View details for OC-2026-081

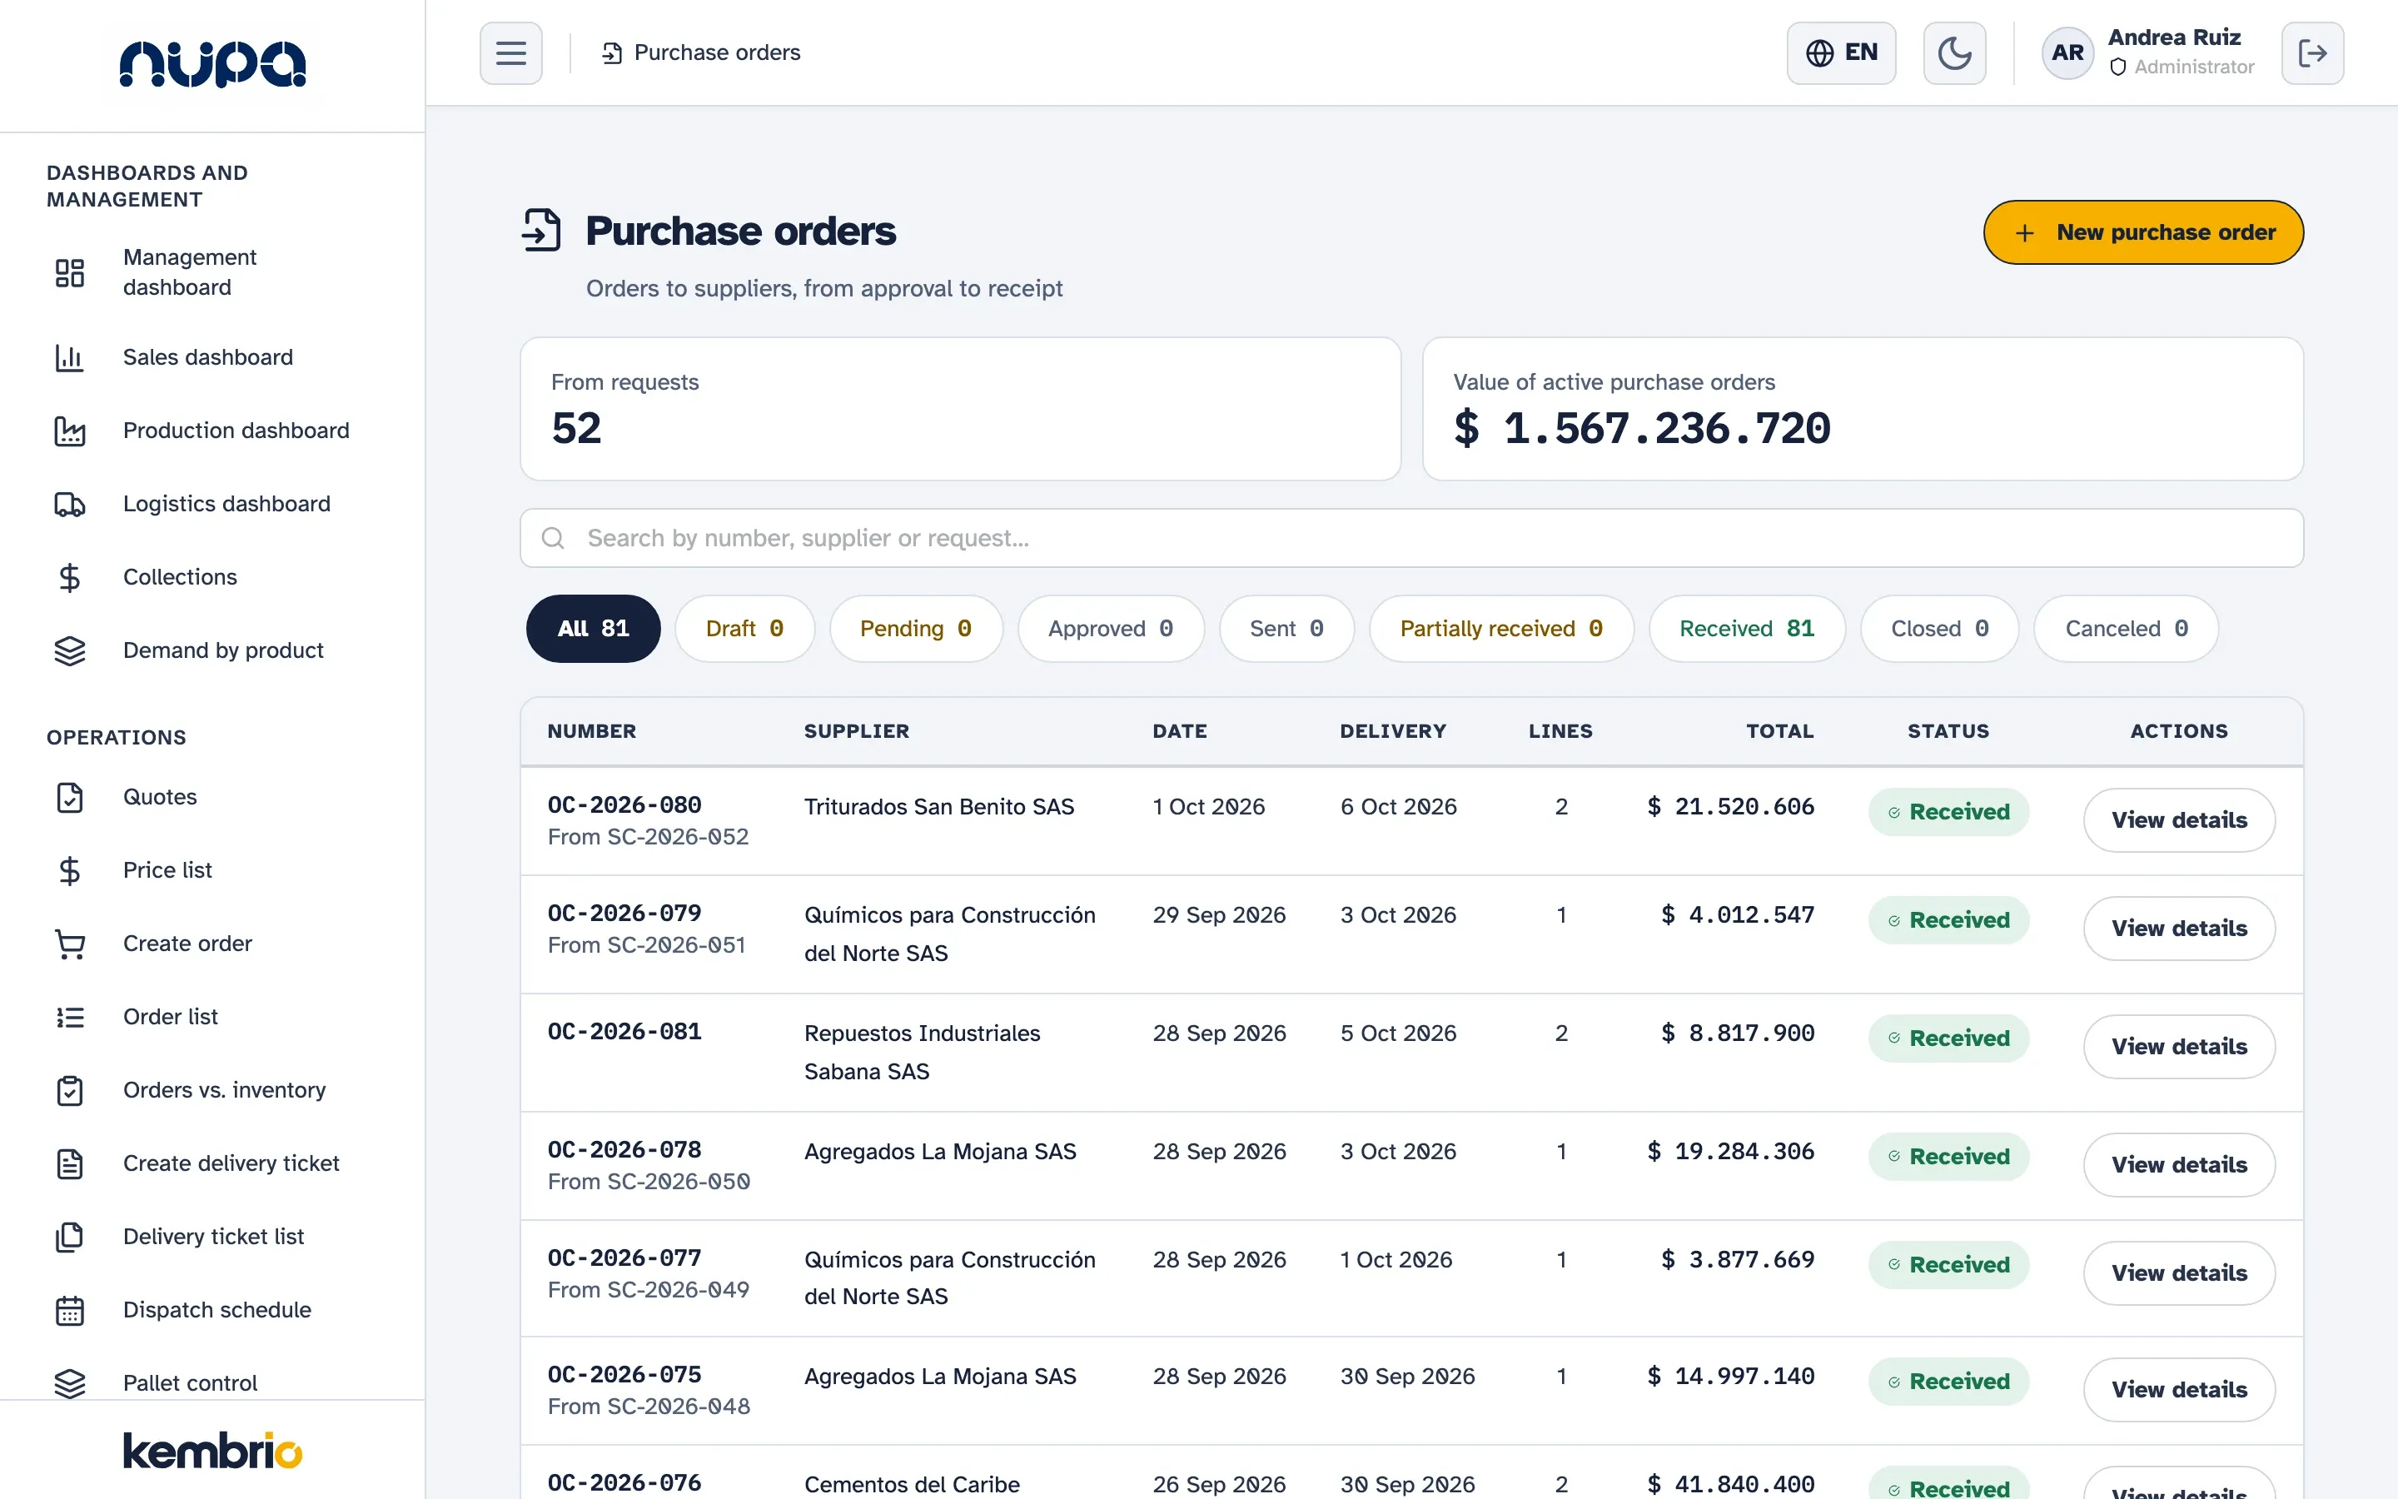click(x=2178, y=1046)
